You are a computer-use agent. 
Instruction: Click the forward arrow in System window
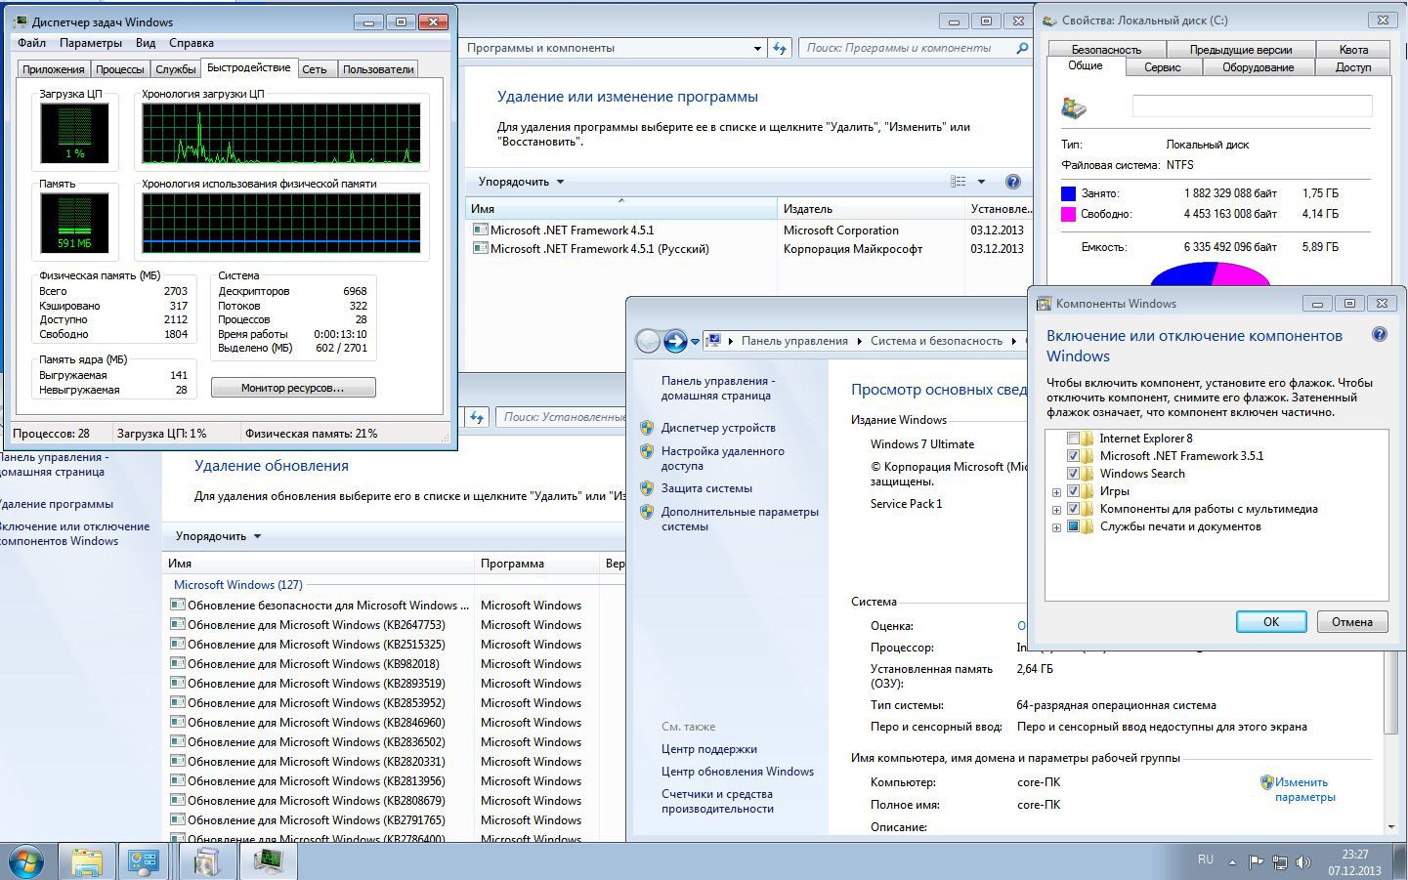(x=674, y=340)
